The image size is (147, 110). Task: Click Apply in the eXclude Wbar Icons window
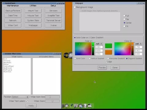tap(31, 106)
